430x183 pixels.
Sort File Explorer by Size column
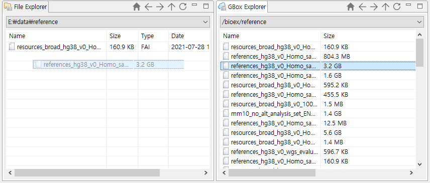122,36
